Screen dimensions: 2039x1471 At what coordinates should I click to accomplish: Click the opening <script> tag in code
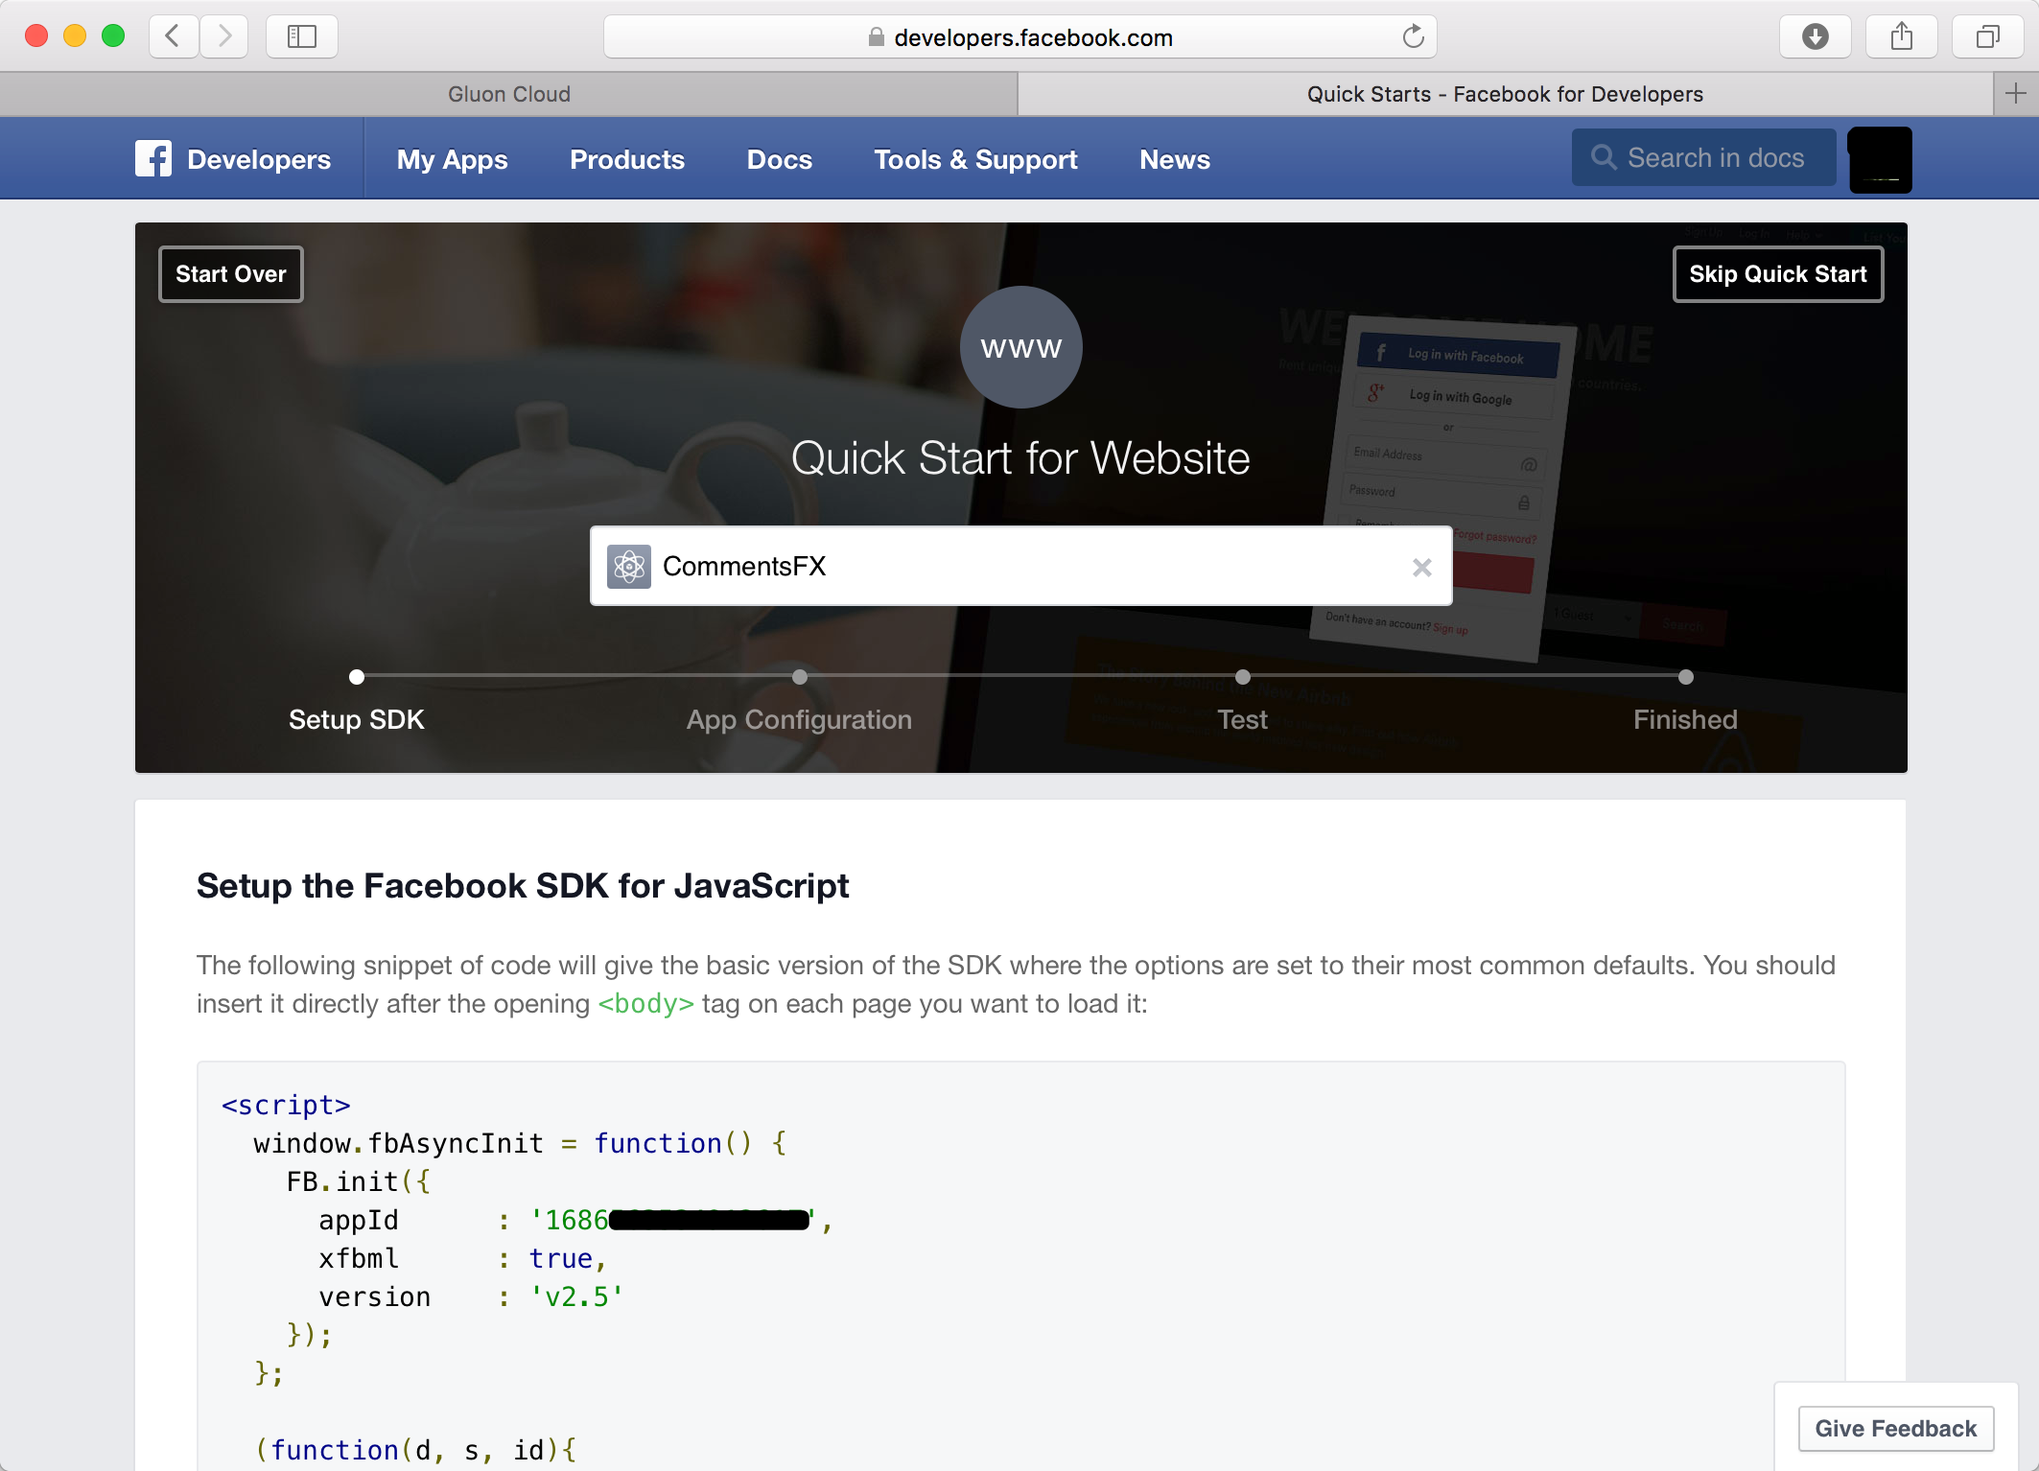pyautogui.click(x=286, y=1105)
